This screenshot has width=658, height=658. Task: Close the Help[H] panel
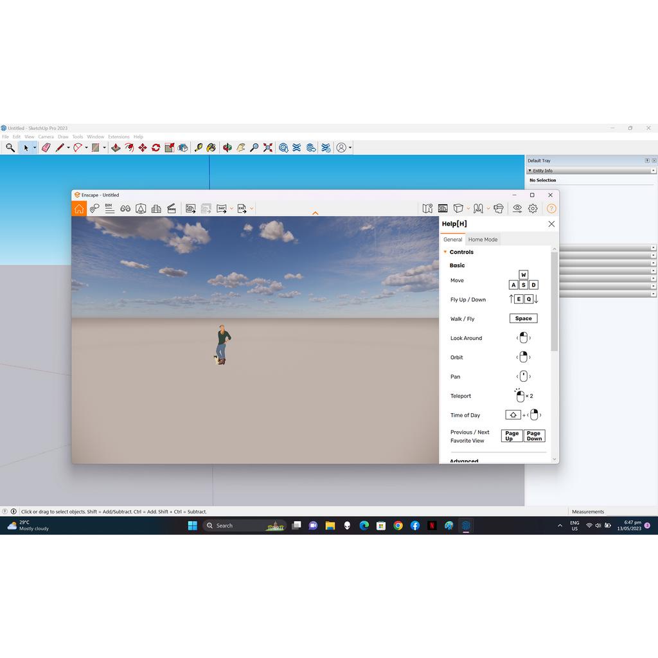click(551, 224)
